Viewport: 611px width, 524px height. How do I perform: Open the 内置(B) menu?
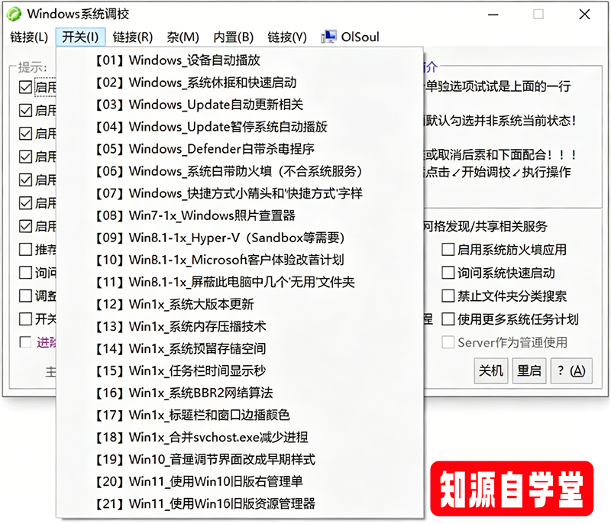(x=233, y=37)
